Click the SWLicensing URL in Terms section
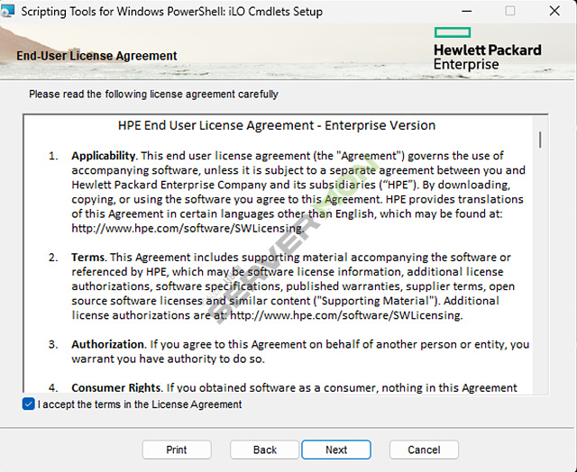This screenshot has height=472, width=577. coord(346,315)
